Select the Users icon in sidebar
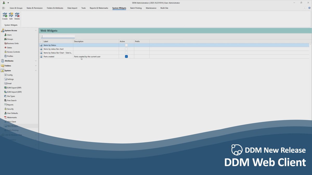The height and width of the screenshot is (175, 312). [x=5, y=35]
